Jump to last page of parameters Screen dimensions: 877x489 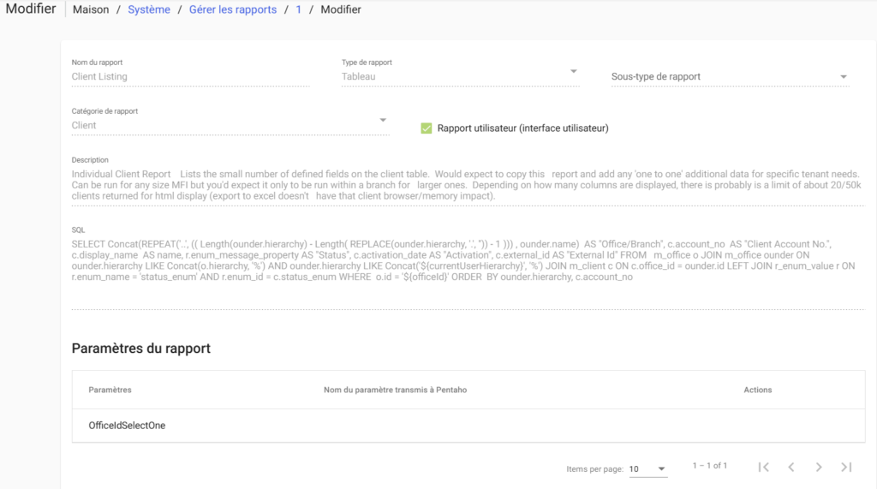846,467
